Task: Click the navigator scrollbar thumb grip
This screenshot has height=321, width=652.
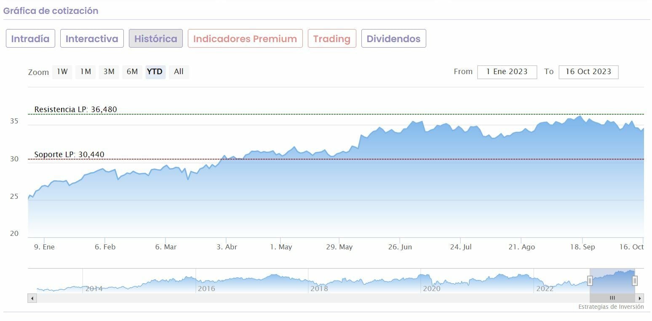Action: [612, 298]
